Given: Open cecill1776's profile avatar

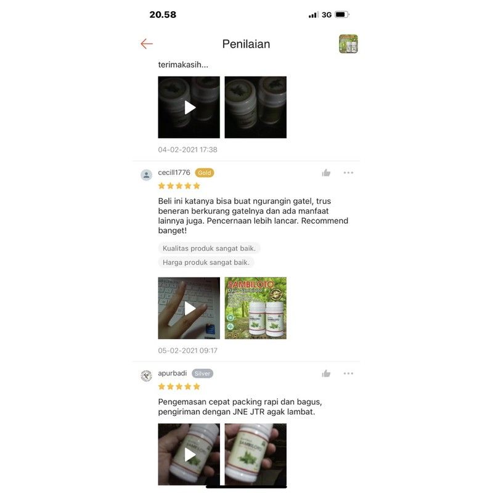Looking at the screenshot, I should click(x=146, y=175).
